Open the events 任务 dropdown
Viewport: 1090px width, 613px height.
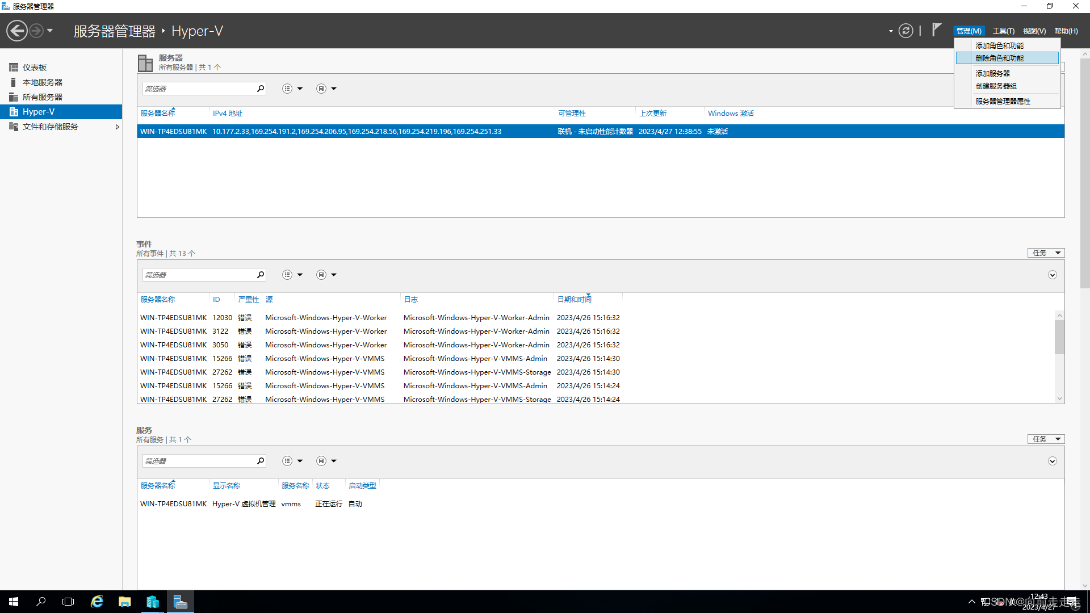pos(1046,253)
